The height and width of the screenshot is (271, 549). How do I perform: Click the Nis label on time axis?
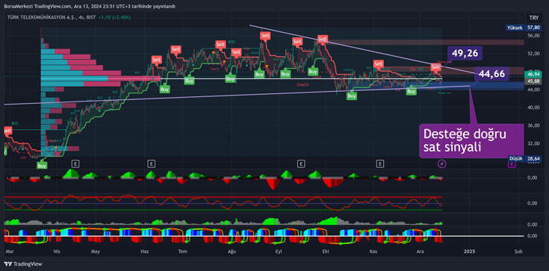pyautogui.click(x=56, y=252)
